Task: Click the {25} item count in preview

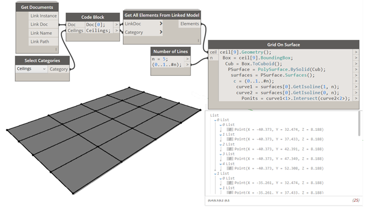Action: [x=356, y=200]
